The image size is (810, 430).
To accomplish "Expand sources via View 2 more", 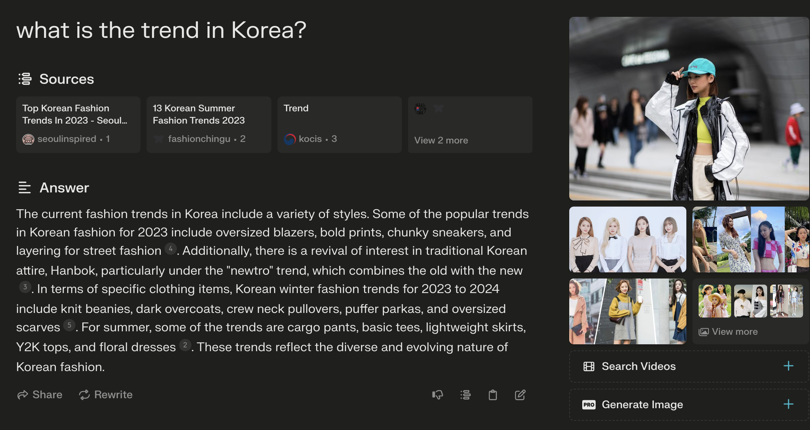I will pos(441,140).
